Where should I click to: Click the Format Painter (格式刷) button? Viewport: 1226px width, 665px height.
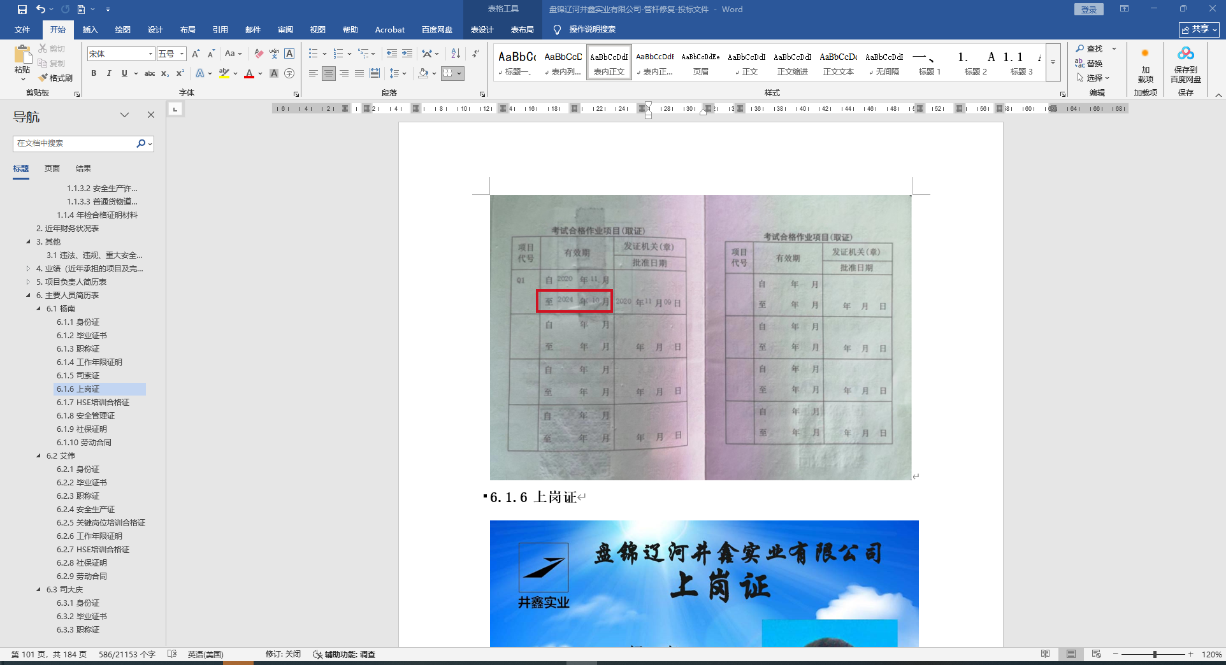point(55,78)
